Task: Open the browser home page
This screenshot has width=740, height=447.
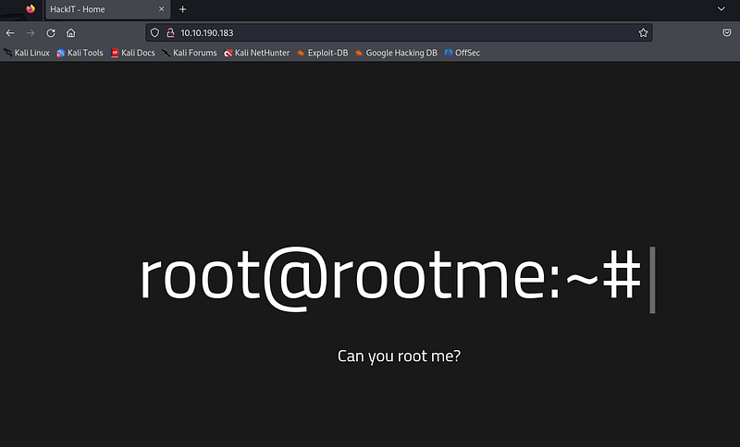Action: 71,33
